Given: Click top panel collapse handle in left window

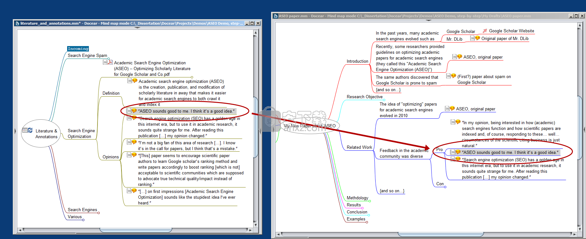Looking at the screenshot, I should click(137, 28).
